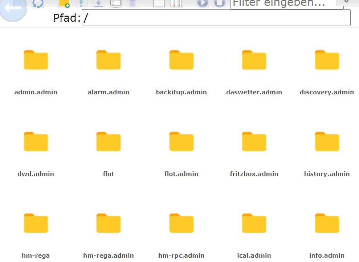Viewport: 359px width, 262px height.
Task: Click the ical.admin label
Action: [x=254, y=255]
